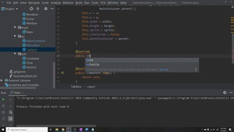The height and width of the screenshot is (132, 234).
Task: Open the Refactor menu
Action: pyautogui.click(x=68, y=3)
